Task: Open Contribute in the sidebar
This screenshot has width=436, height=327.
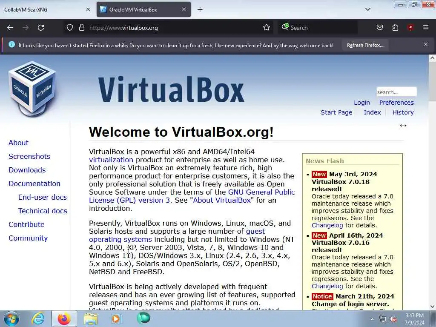Action: tap(26, 224)
